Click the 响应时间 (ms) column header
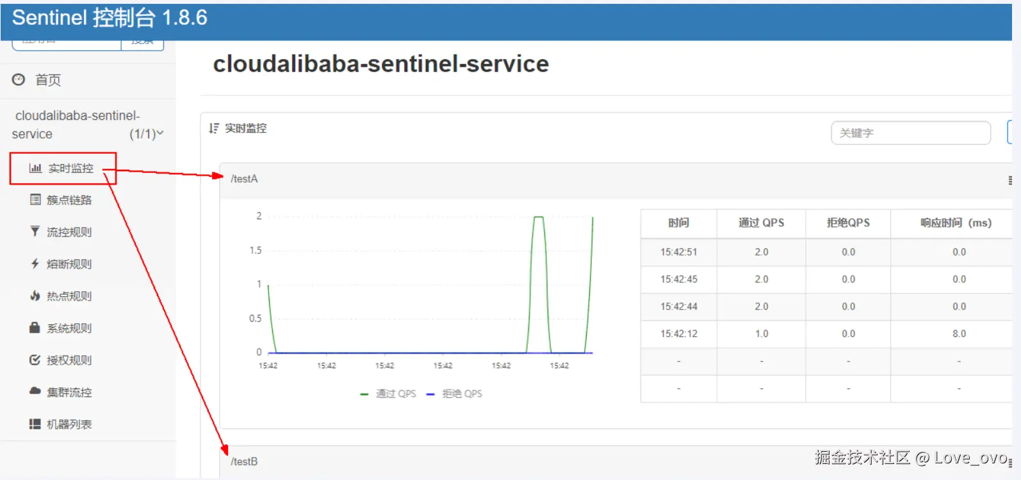Viewport: 1021px width, 480px height. pyautogui.click(x=956, y=223)
